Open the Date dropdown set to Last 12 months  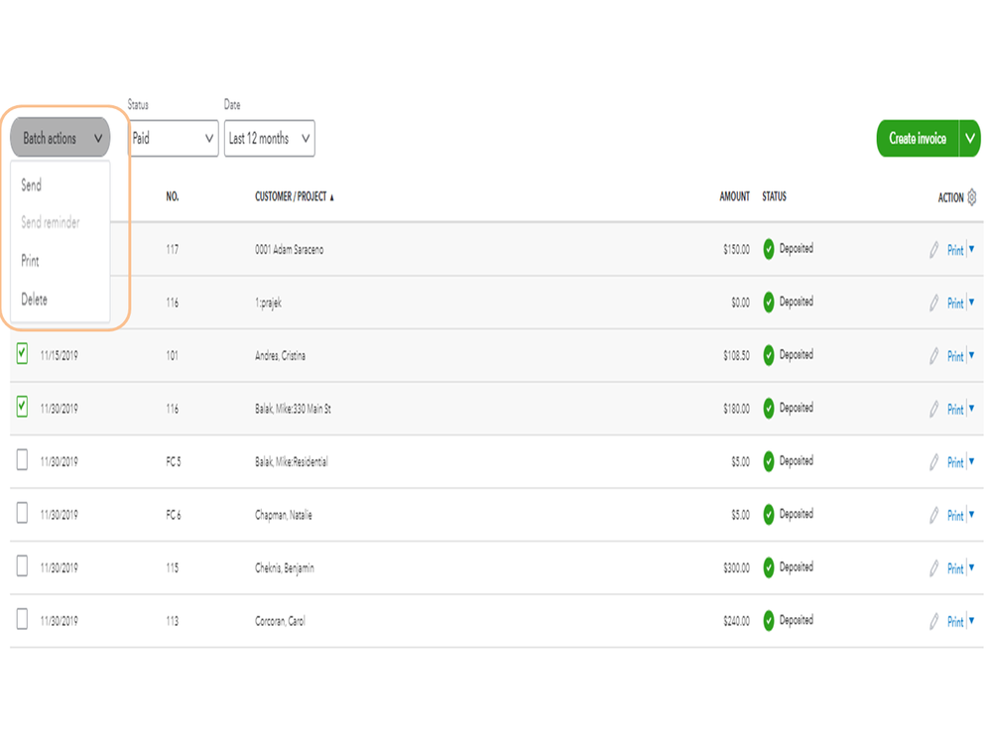270,139
